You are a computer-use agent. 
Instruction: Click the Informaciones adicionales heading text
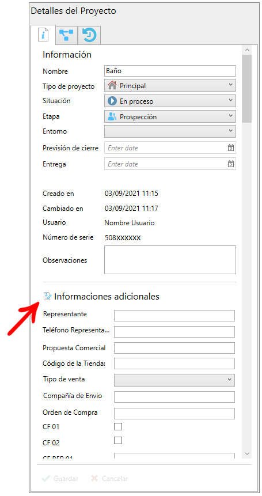point(107,297)
